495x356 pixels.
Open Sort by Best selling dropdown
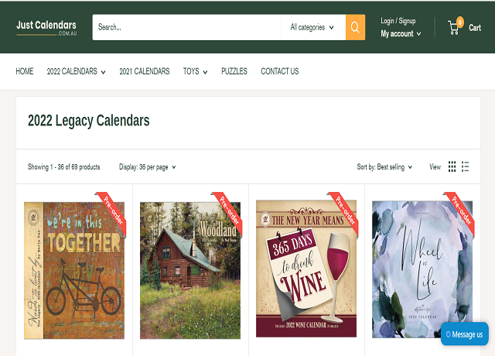(384, 167)
